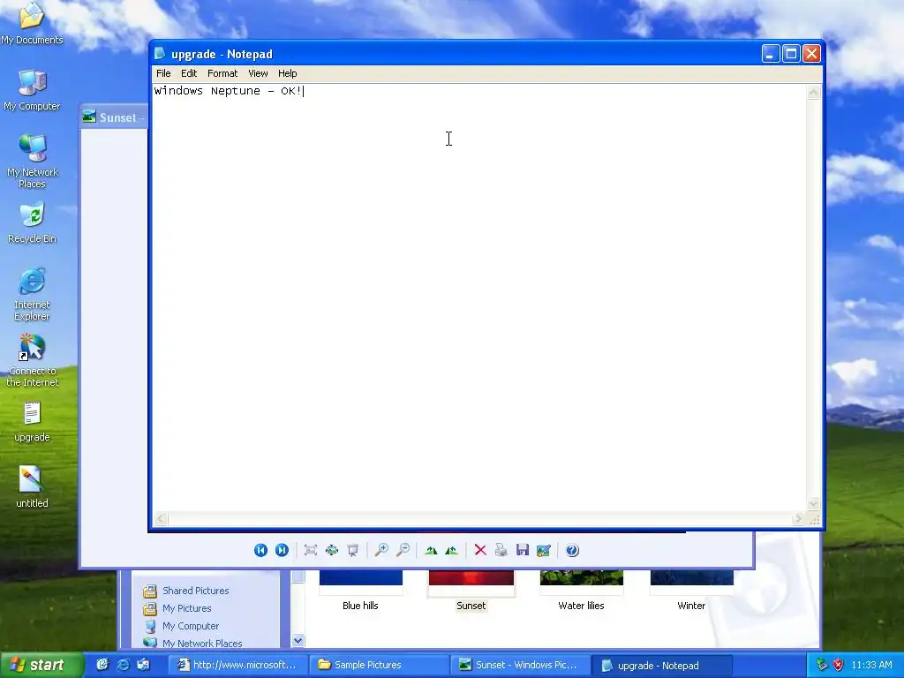Select the Recycle Bin desktop icon

pyautogui.click(x=32, y=222)
